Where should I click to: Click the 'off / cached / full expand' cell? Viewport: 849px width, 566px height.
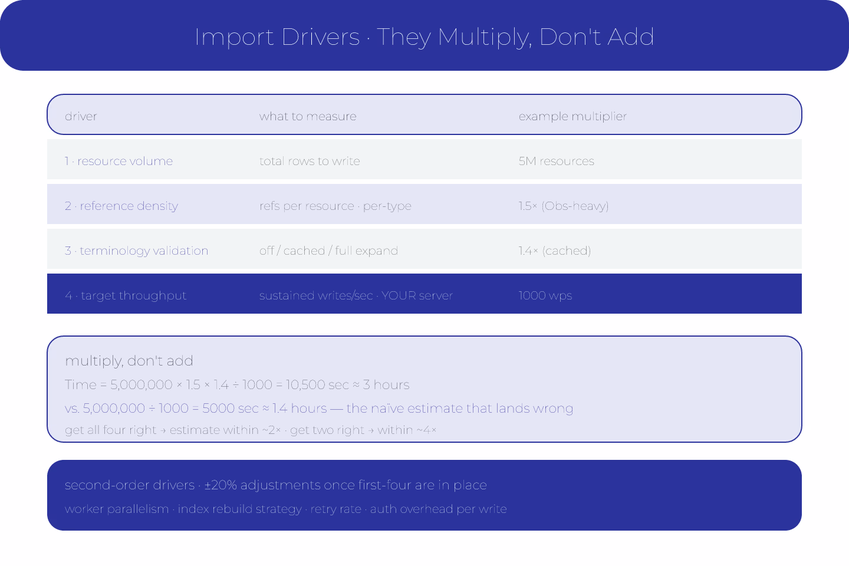point(328,251)
